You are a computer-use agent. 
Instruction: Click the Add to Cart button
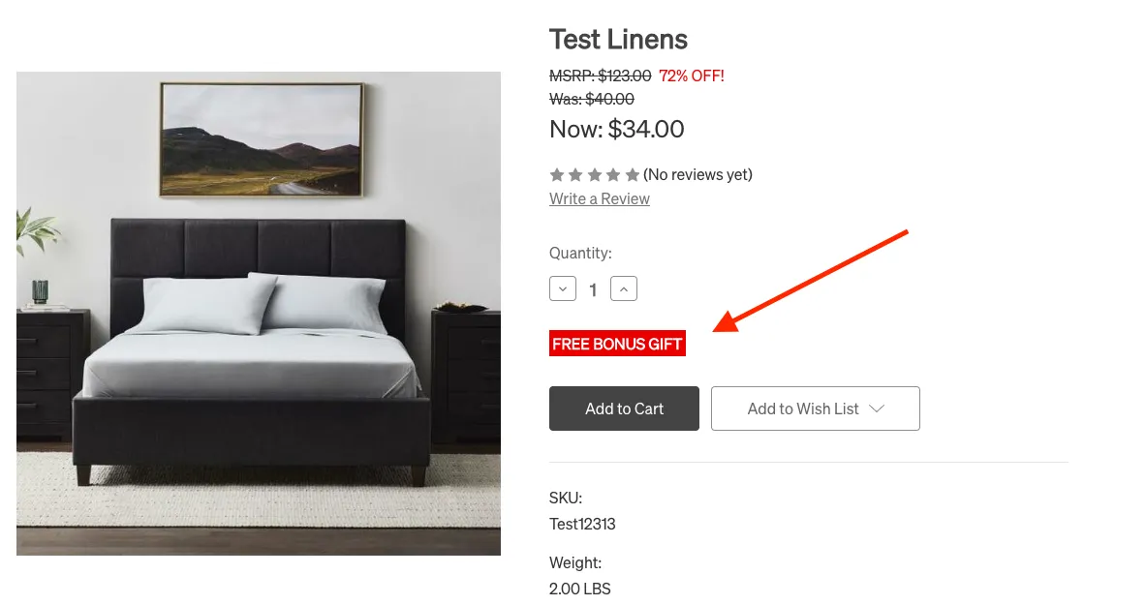click(x=624, y=408)
